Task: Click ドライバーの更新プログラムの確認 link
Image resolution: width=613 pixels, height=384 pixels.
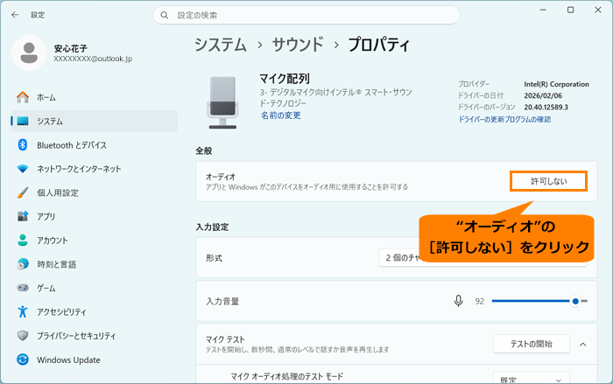Action: tap(504, 119)
